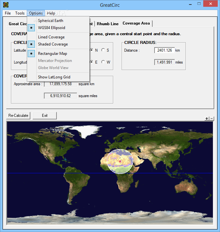
Task: Choose Rectangular Map in Options menu
Action: (58, 54)
